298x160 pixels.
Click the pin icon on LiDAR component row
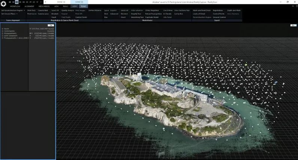tap(30, 36)
